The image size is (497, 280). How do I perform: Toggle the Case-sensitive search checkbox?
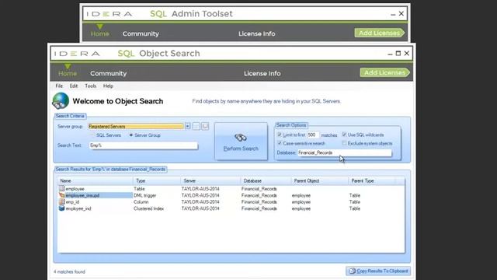pos(280,143)
